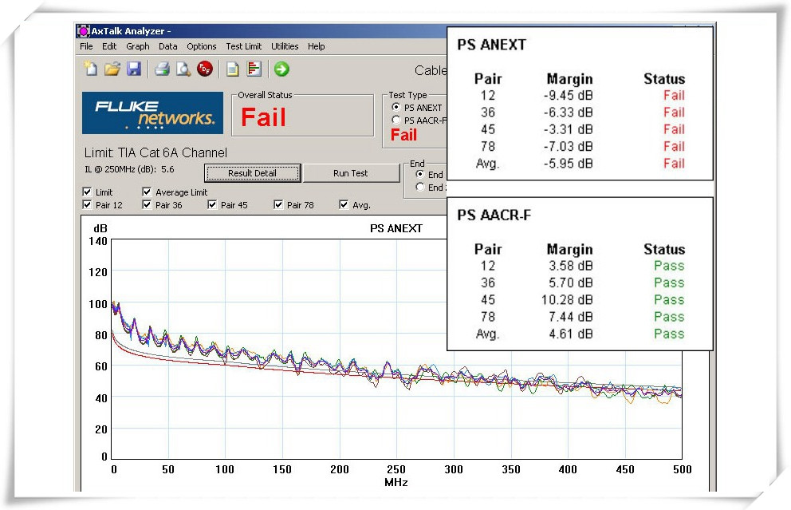
Task: Open the Graph menu
Action: tap(138, 46)
